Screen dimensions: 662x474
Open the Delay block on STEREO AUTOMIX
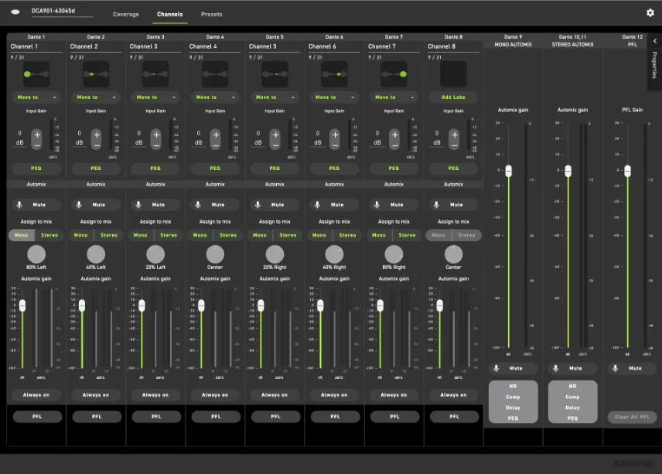click(572, 408)
